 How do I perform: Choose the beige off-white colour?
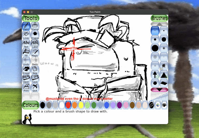[145, 105]
